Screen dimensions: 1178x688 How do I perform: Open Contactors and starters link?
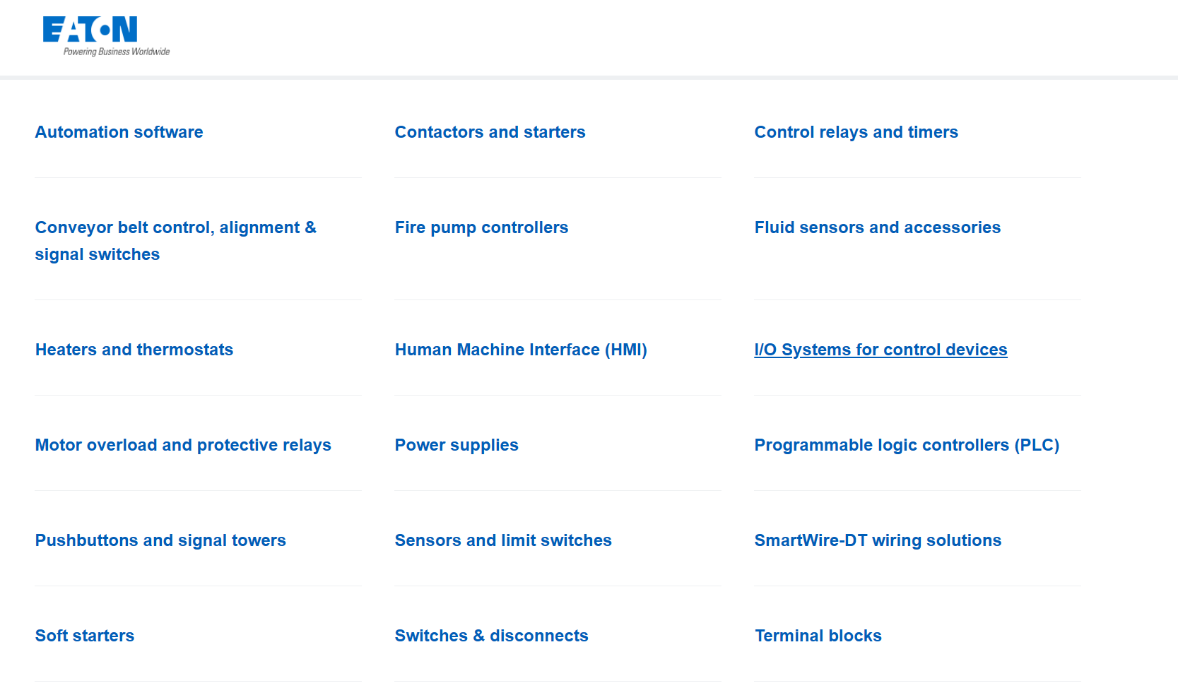[x=490, y=132]
